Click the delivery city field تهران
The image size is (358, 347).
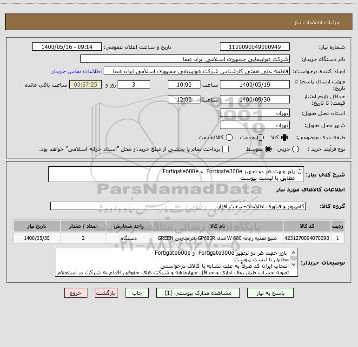point(255,125)
